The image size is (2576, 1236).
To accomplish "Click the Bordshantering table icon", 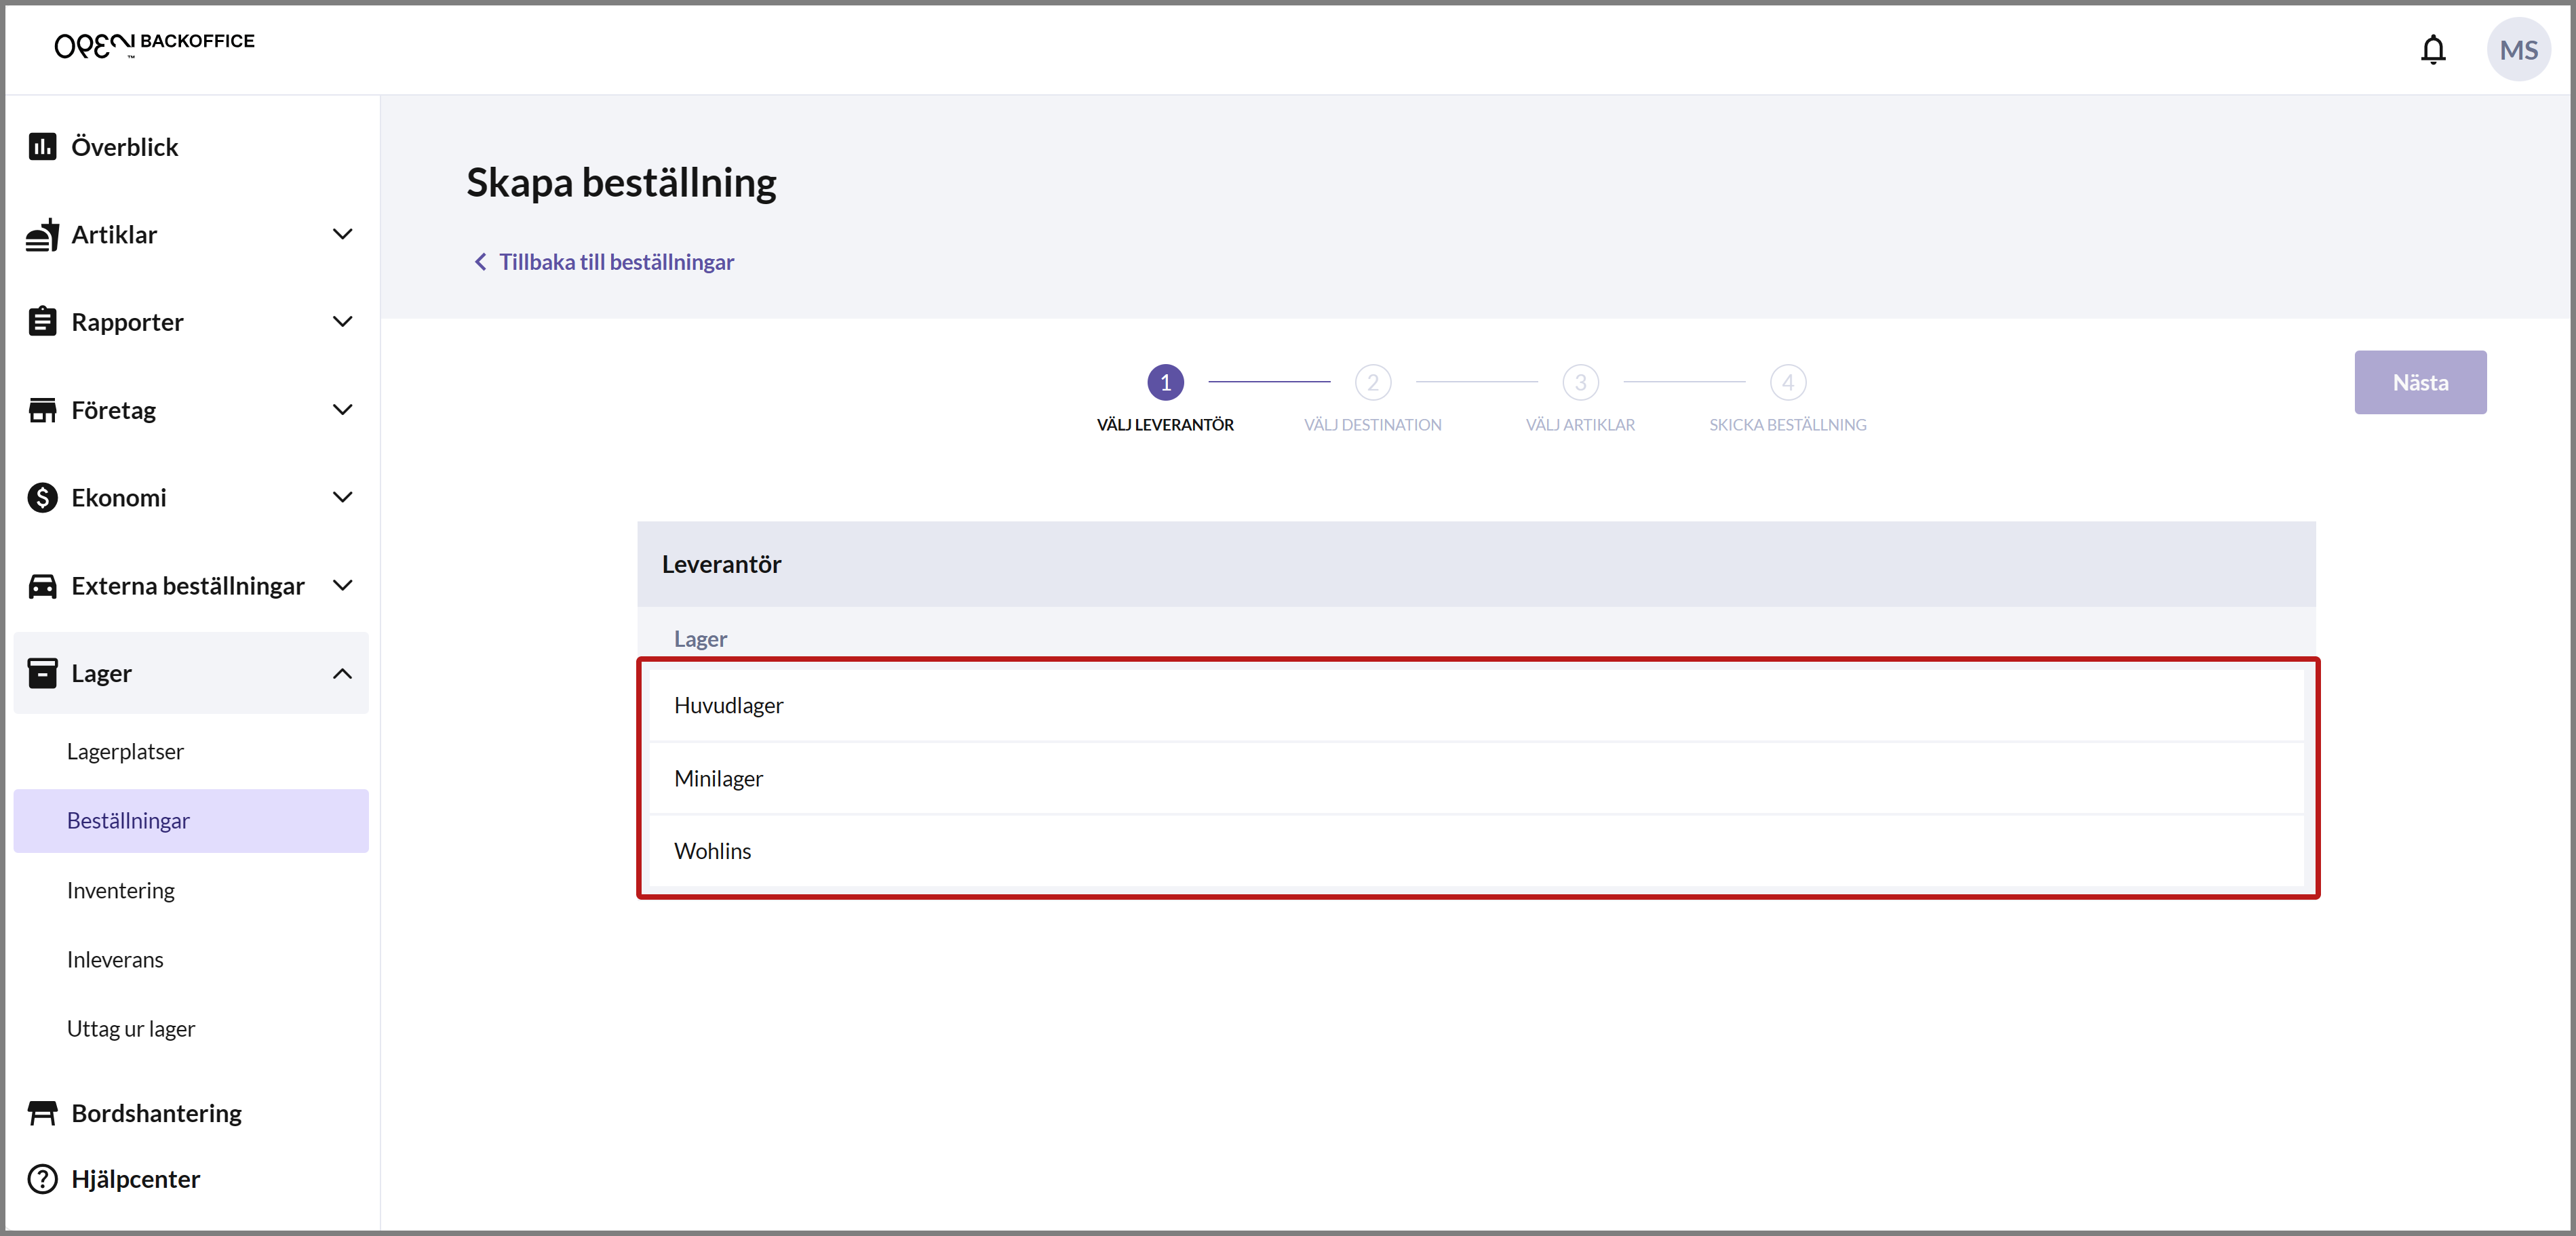I will point(42,1113).
